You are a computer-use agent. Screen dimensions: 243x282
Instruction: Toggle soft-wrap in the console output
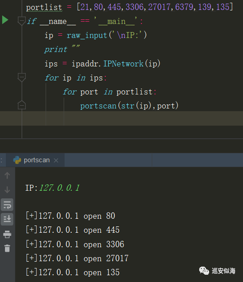7,205
